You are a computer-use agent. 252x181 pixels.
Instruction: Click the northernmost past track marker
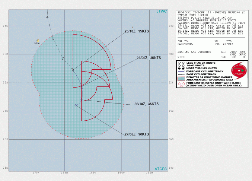coord(47,17)
